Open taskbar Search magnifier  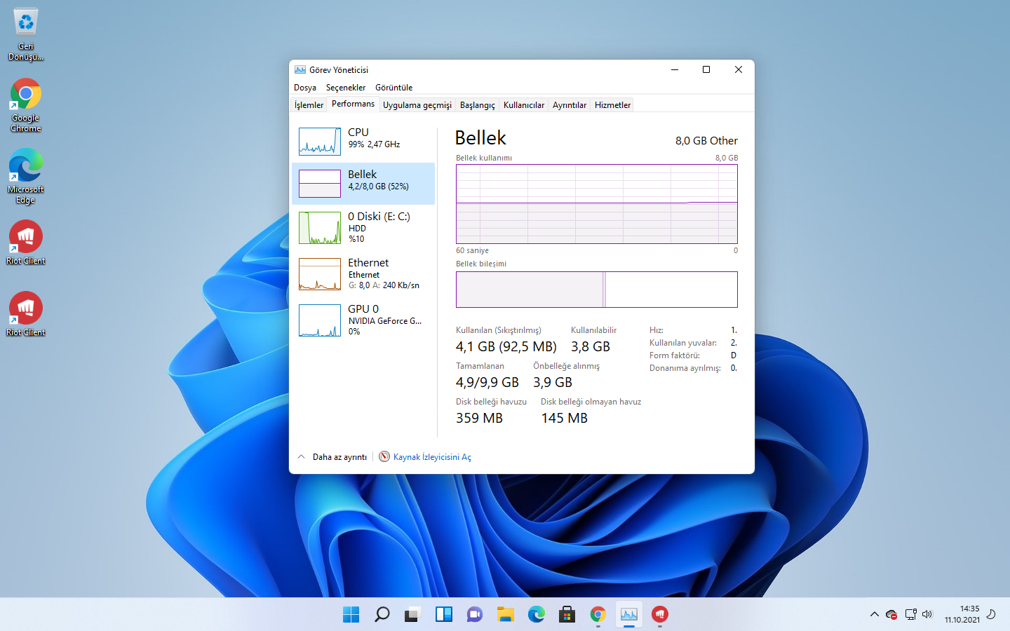coord(382,615)
